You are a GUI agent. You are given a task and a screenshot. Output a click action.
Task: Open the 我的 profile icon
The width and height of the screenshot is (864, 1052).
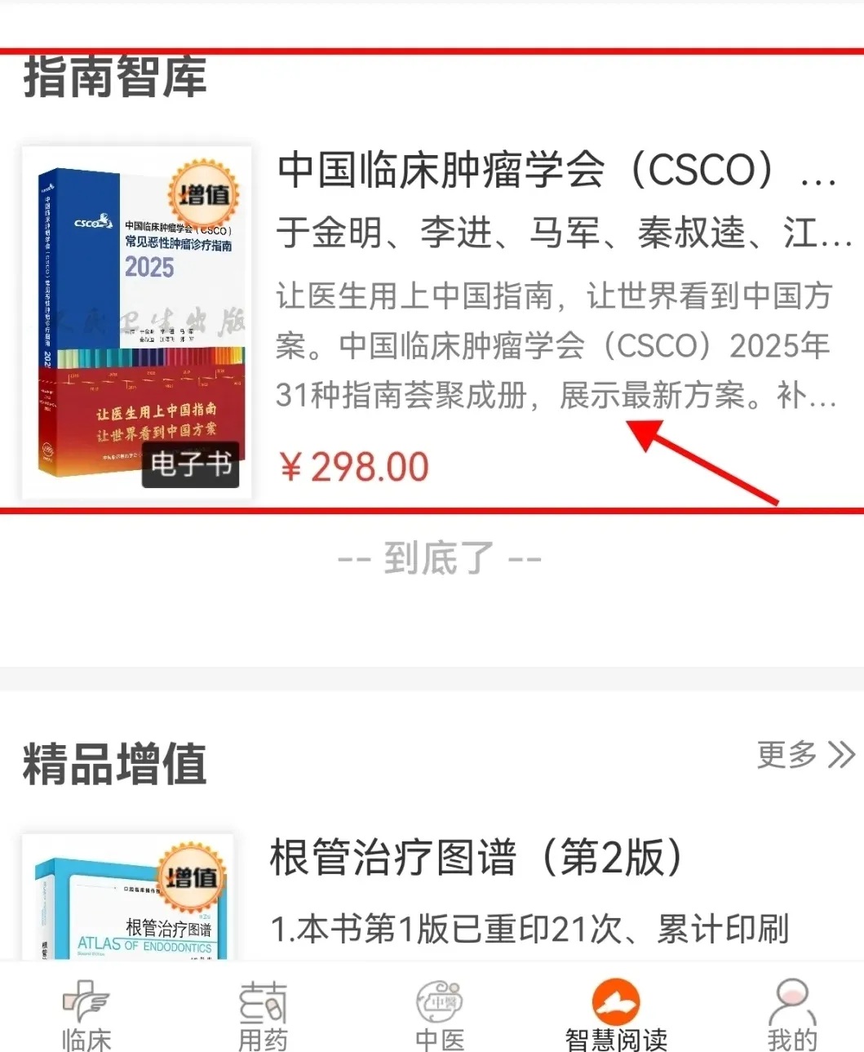(791, 1001)
